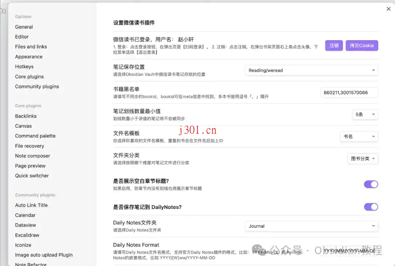The image size is (395, 266).
Task: Go to Excalidraw plugin settings
Action: tap(27, 235)
